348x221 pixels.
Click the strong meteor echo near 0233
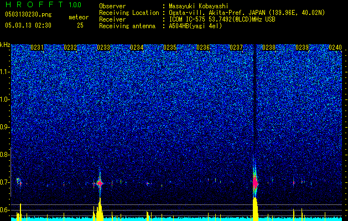pos(100,183)
